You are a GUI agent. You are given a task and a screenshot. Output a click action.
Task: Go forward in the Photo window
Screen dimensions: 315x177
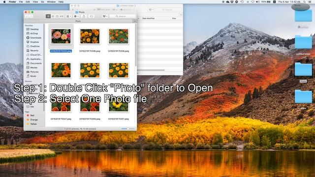coord(31,16)
